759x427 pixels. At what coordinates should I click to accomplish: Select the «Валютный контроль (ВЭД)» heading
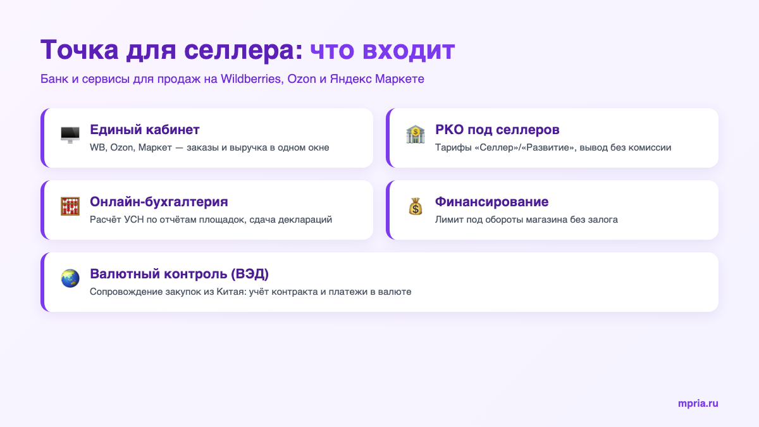180,274
